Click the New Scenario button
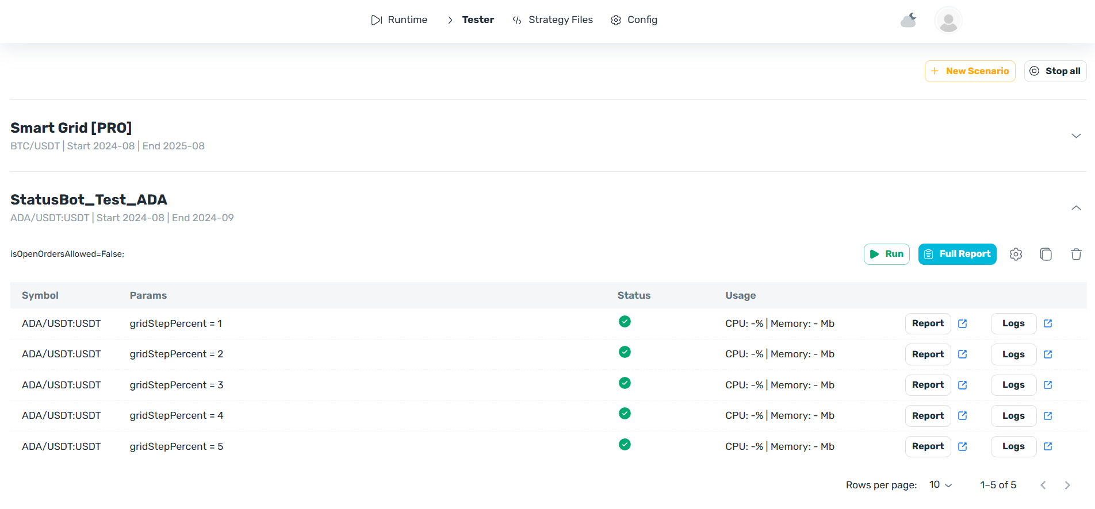Image resolution: width=1095 pixels, height=509 pixels. tap(970, 71)
